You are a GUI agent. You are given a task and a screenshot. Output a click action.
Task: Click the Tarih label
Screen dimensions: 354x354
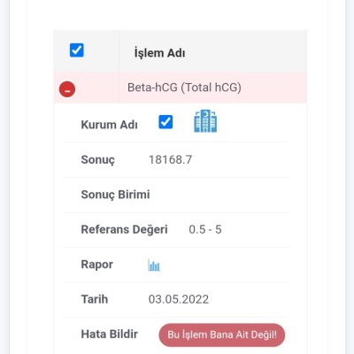[95, 299]
